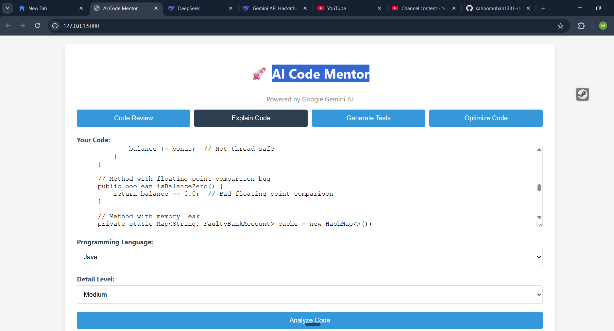Switch to the YouTube tab
The image size is (614, 331).
point(350,8)
